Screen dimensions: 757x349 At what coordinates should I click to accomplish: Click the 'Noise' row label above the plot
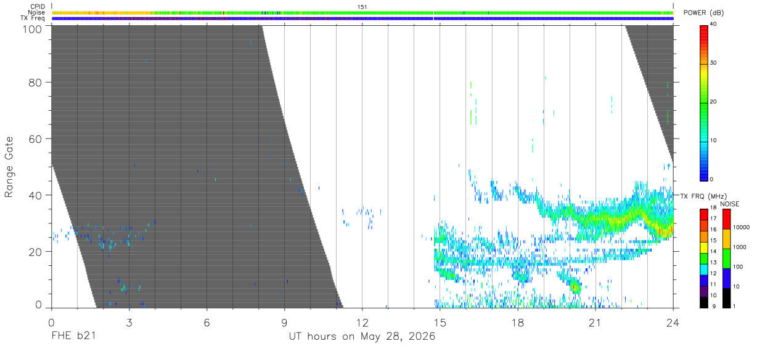36,12
